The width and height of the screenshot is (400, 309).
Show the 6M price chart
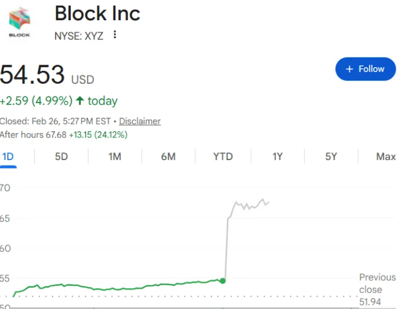tap(169, 157)
